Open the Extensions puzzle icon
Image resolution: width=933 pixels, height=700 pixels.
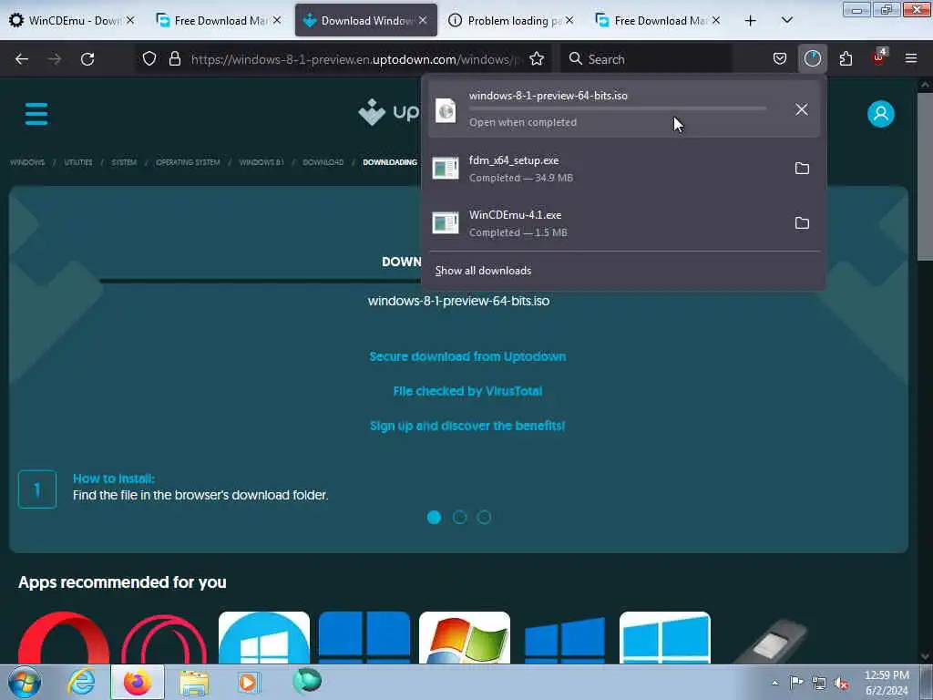pyautogui.click(x=846, y=59)
